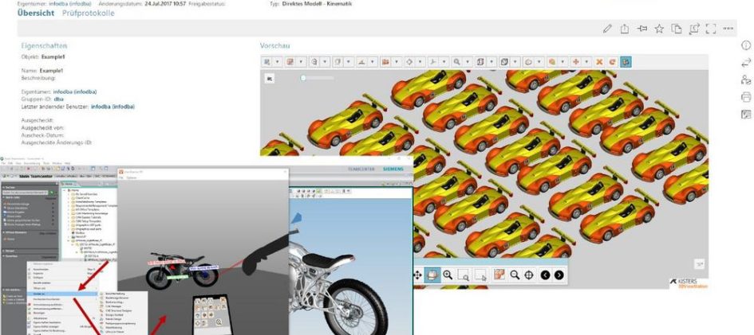
Task: Click the copy icon in header toolbar
Action: [x=677, y=29]
